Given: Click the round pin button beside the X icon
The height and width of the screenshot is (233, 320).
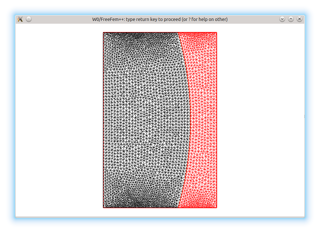Looking at the screenshot, I should coord(29,19).
